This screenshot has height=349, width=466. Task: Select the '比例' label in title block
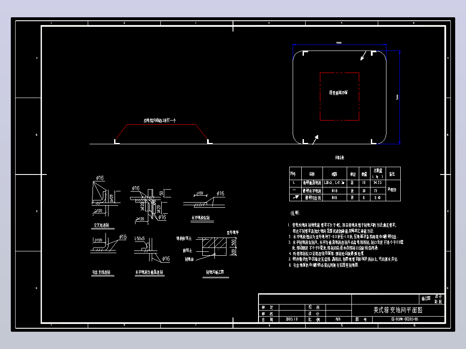click(314, 320)
